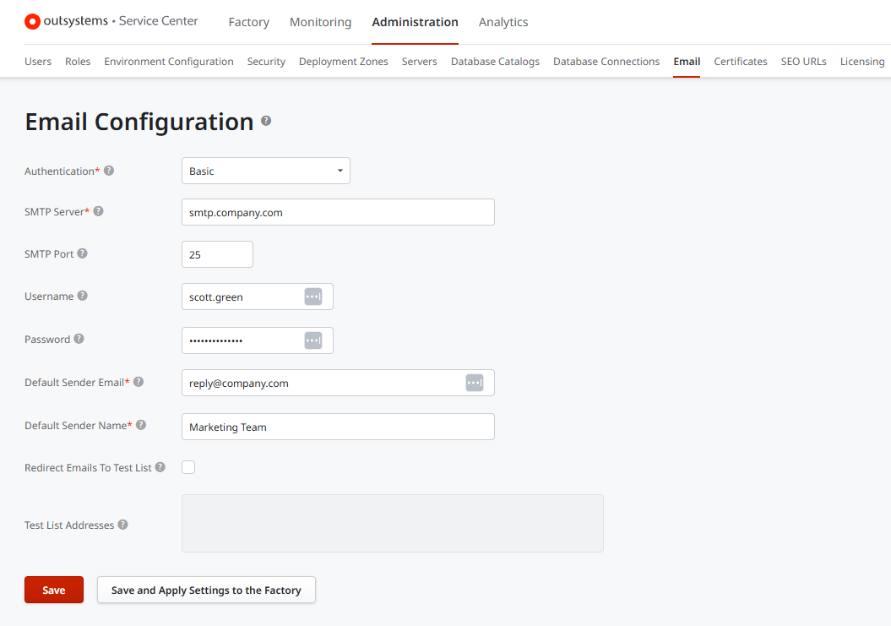Open the Authentication dropdown showing Basic
Image resolution: width=891 pixels, height=626 pixels.
pyautogui.click(x=265, y=170)
